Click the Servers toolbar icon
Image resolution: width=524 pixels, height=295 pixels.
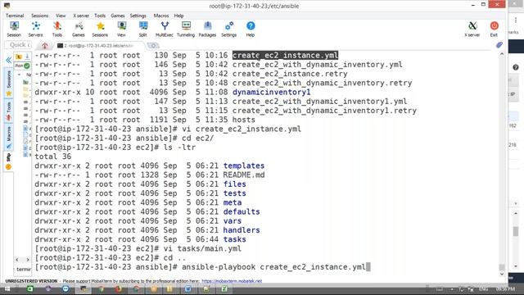(x=35, y=29)
